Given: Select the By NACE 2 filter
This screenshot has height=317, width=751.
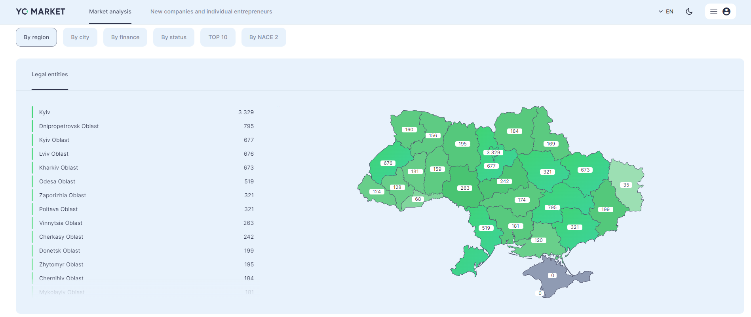Looking at the screenshot, I should point(264,37).
